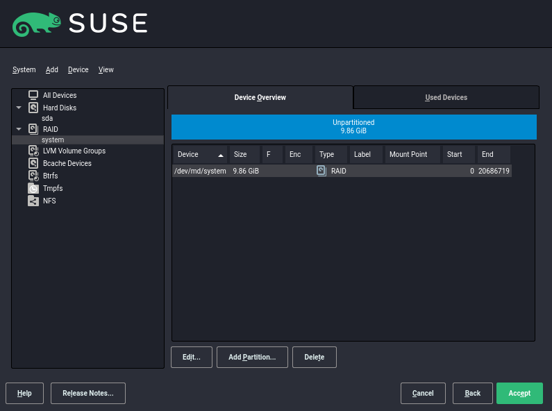Image resolution: width=552 pixels, height=411 pixels.
Task: Collapse the RAID tree node
Action: click(19, 129)
